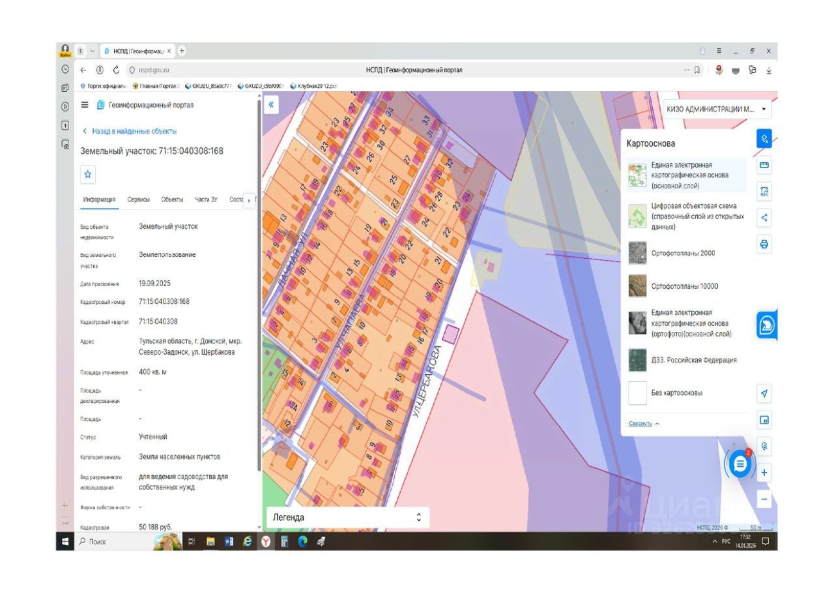
Task: Open the 'Торги официальные' bookmark
Action: point(103,85)
